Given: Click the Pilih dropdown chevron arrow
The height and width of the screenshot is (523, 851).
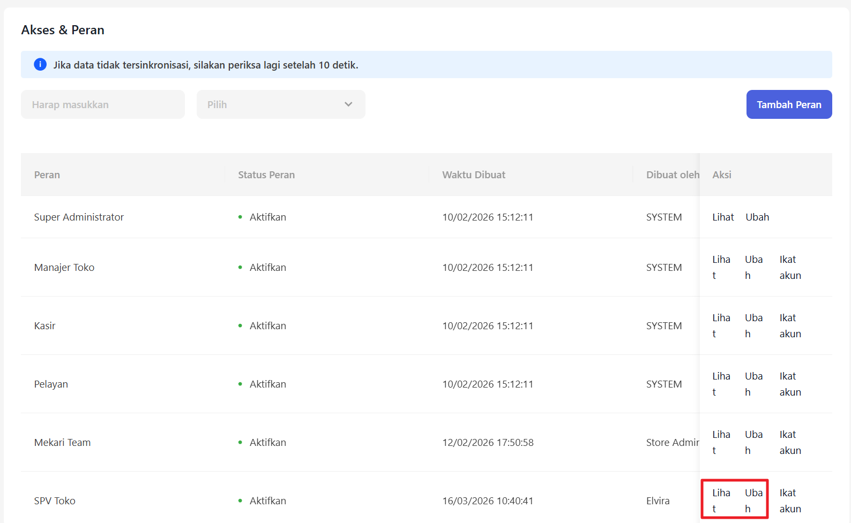Looking at the screenshot, I should tap(348, 104).
